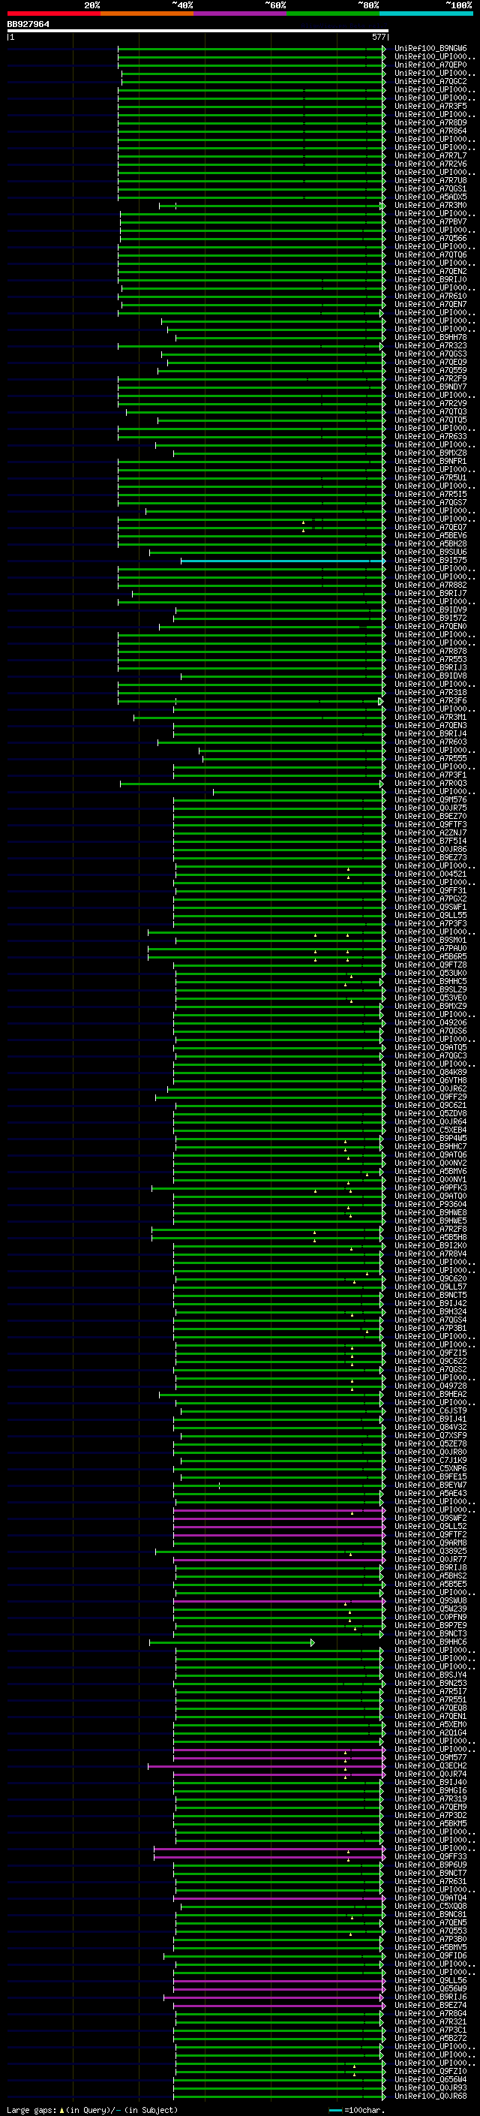Viewport: 480px width, 2116px height.
Task: Open magenta hit UniRef100_Q9M577
Action: (x=430, y=1757)
